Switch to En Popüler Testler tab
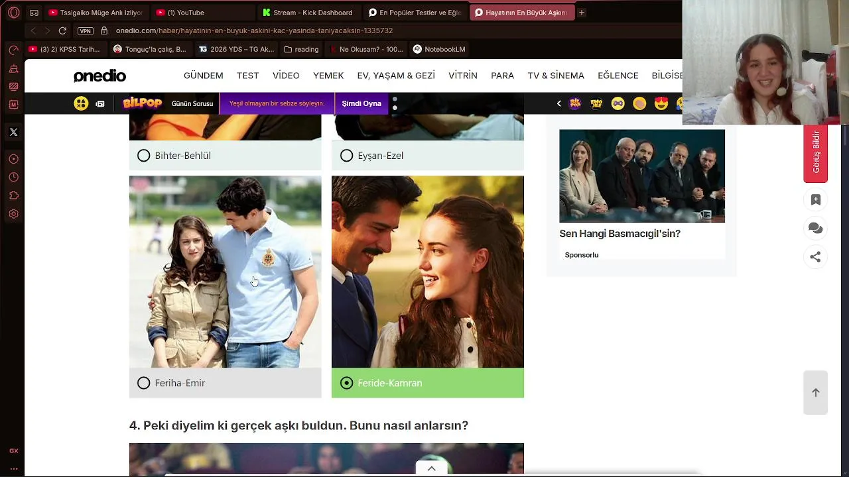This screenshot has width=849, height=477. tap(415, 13)
